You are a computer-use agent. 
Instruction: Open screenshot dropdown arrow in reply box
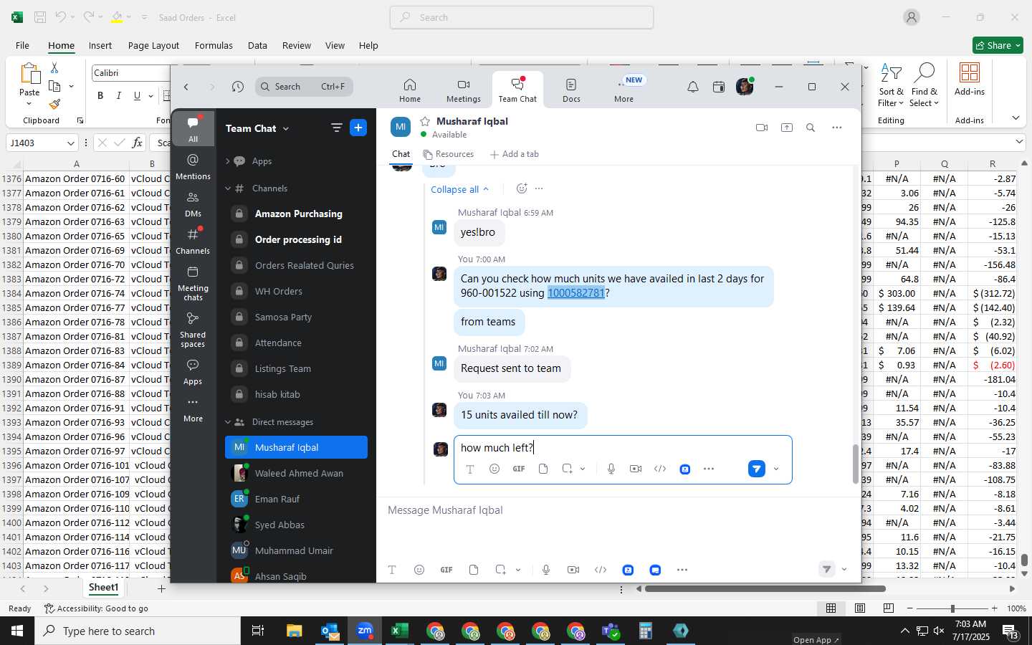[x=583, y=469]
